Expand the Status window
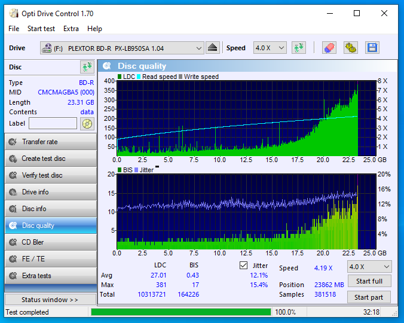 50,300
